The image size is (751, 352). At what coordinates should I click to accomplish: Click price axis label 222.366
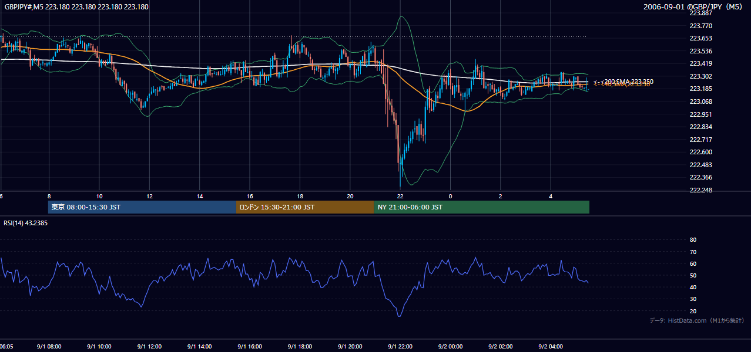pyautogui.click(x=700, y=177)
